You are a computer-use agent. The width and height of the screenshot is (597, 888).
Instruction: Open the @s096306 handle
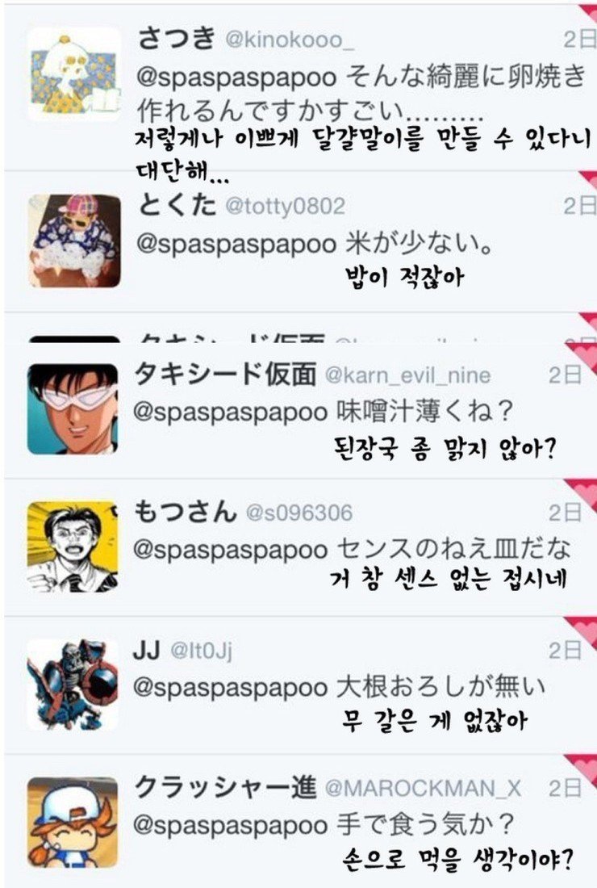coord(298,513)
